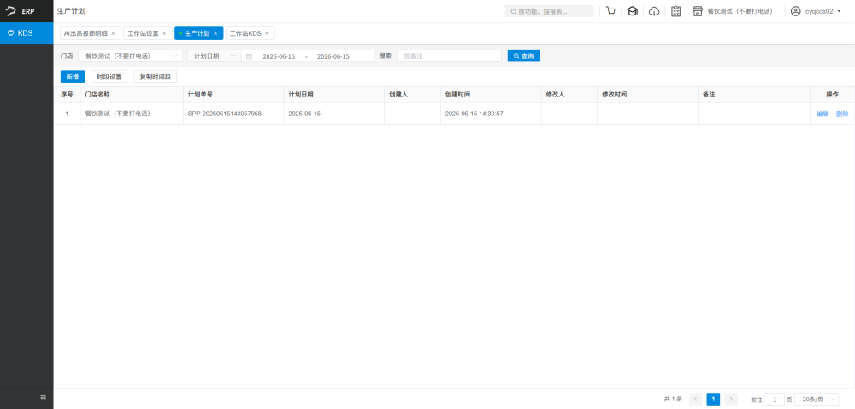The width and height of the screenshot is (855, 409).
Task: Click the store icon in header
Action: pos(698,11)
